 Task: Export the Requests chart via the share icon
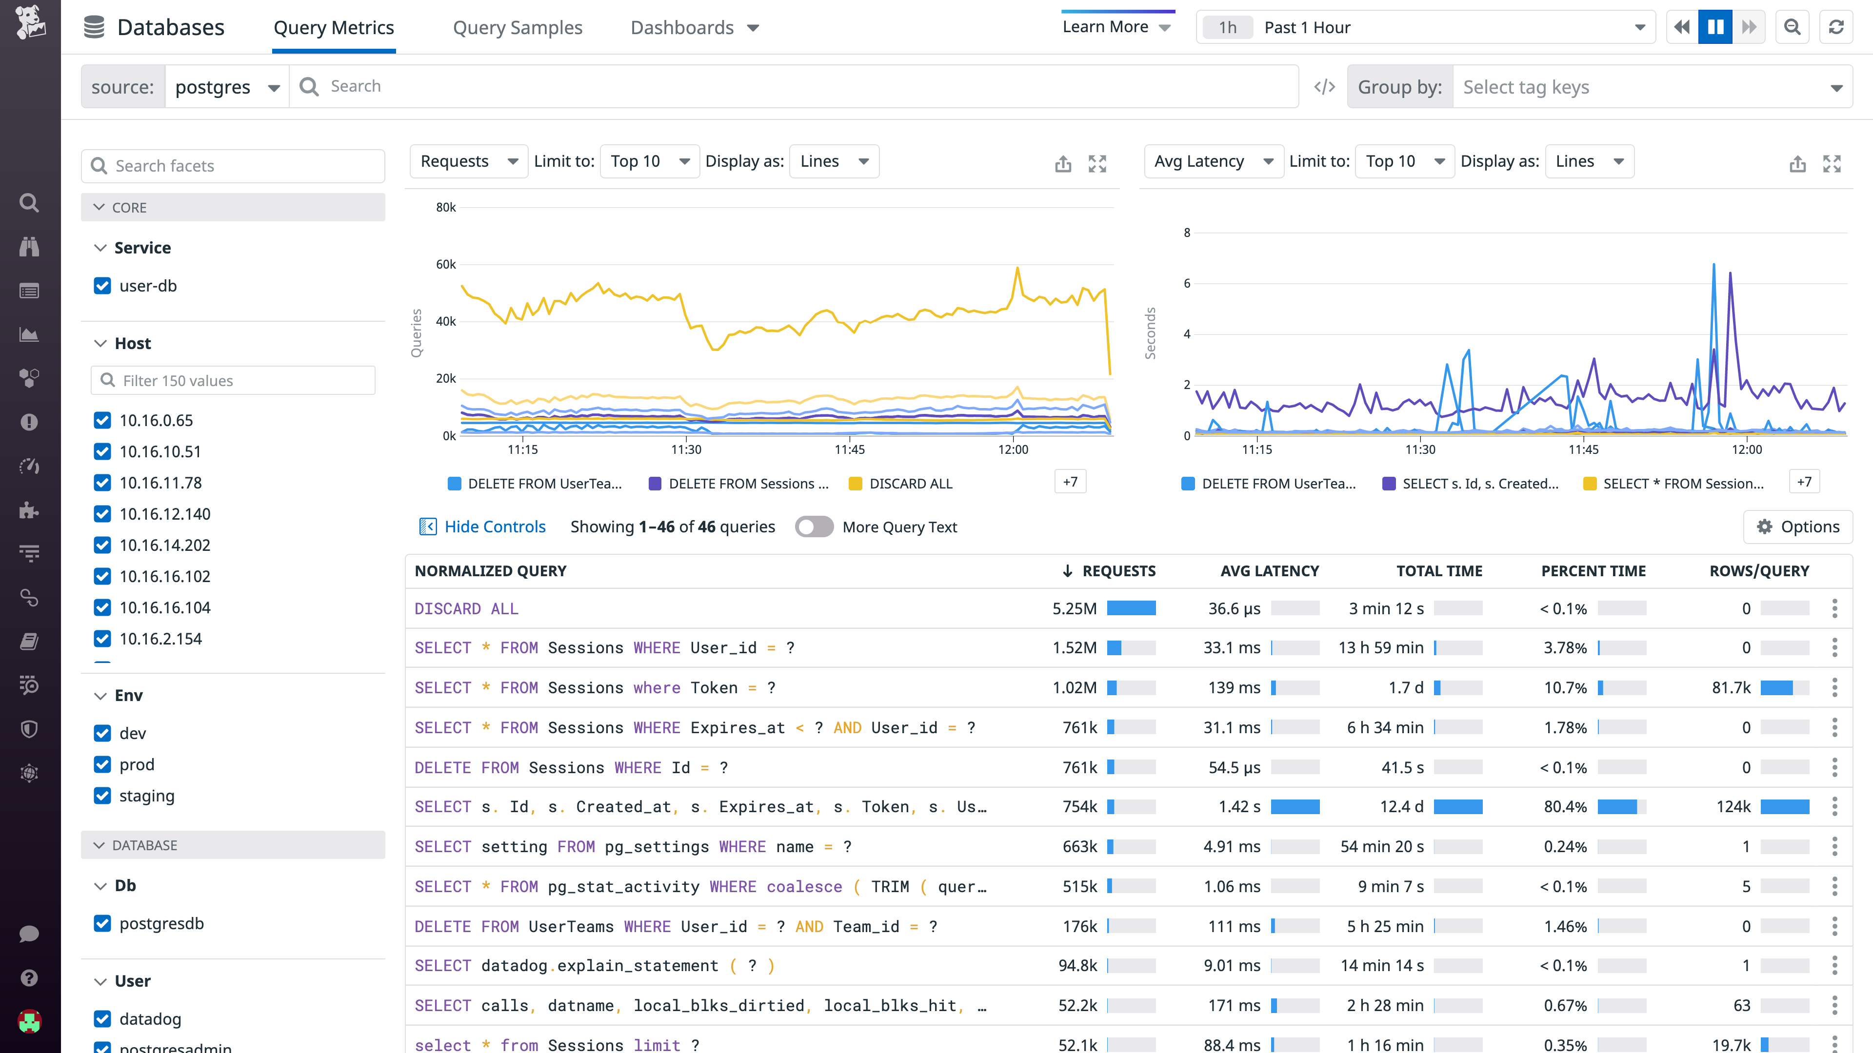coord(1063,163)
